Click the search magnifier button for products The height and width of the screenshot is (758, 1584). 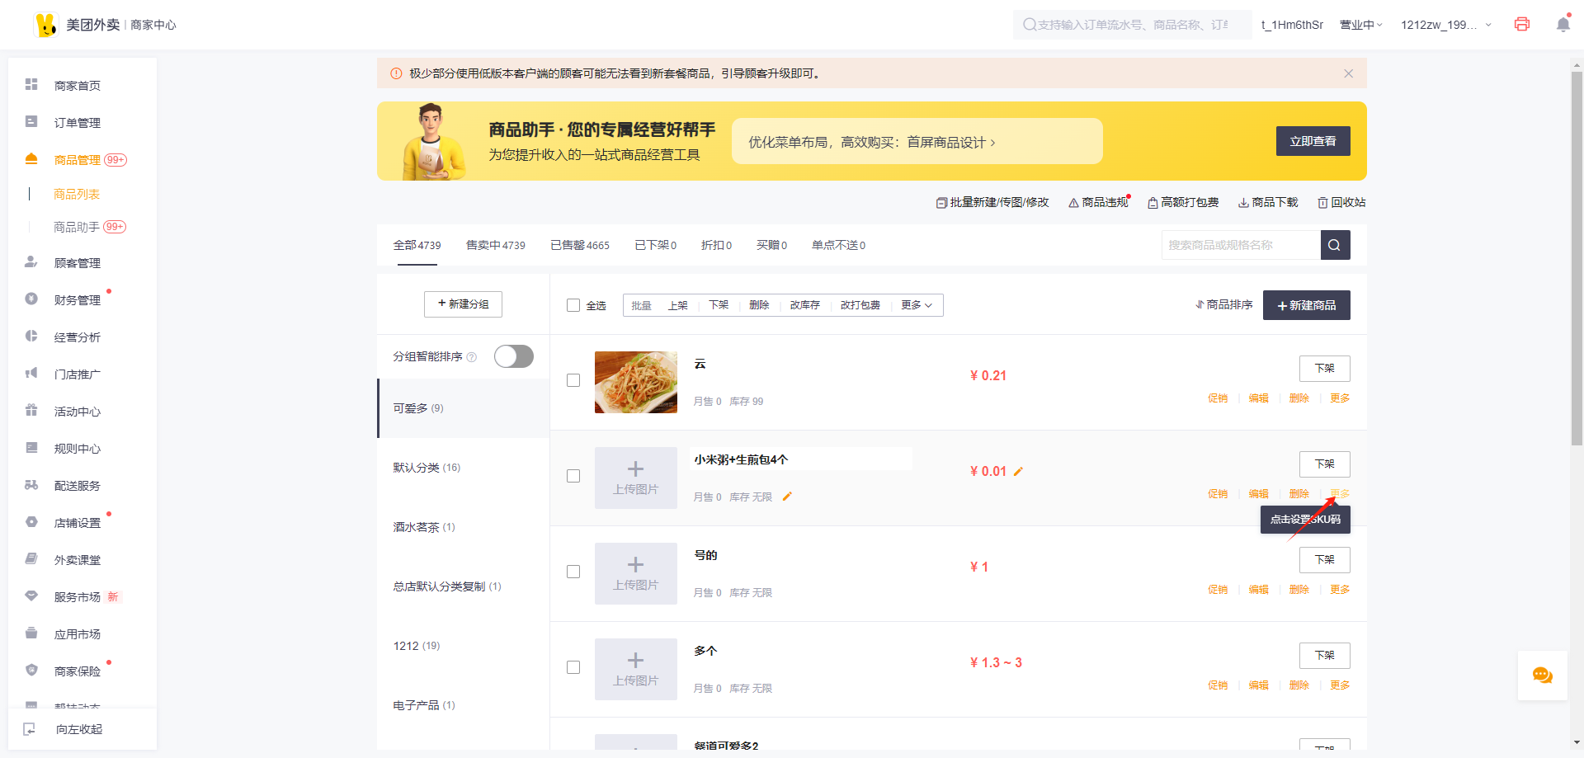[x=1335, y=245]
